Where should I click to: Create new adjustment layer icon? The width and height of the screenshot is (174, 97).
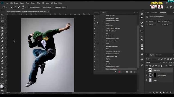[x=160, y=92]
